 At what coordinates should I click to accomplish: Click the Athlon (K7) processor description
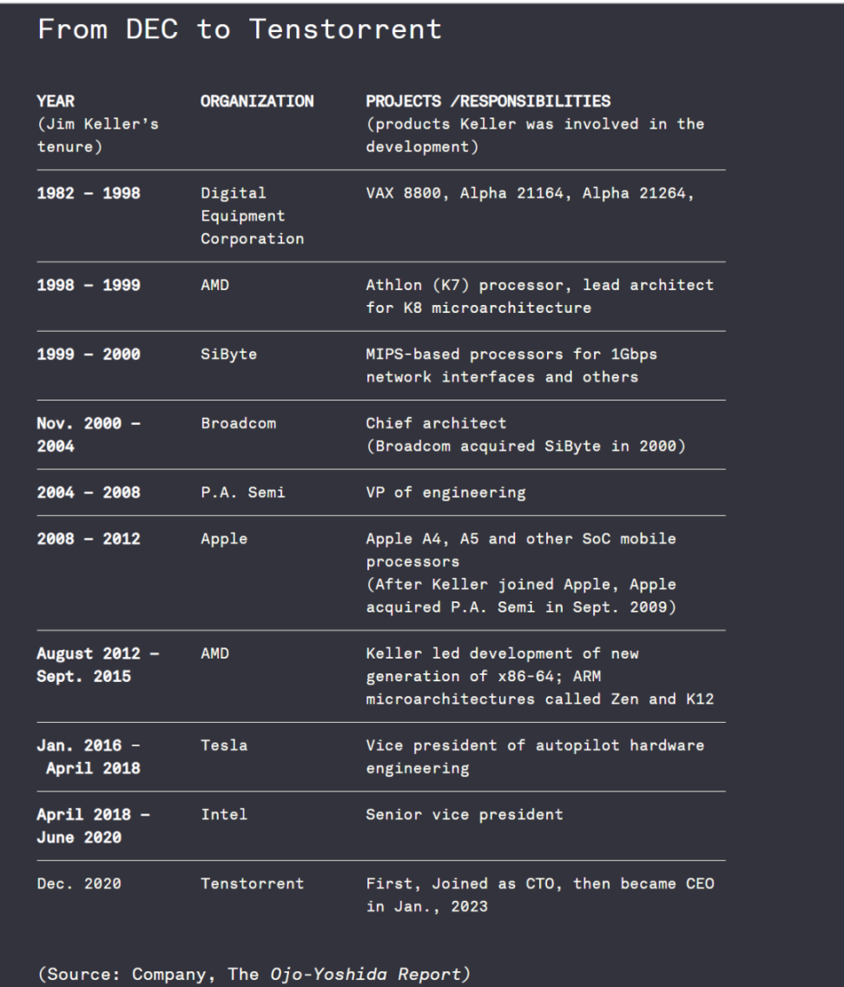(539, 296)
